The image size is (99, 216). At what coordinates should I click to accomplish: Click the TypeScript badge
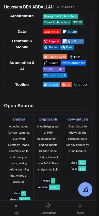73,41
